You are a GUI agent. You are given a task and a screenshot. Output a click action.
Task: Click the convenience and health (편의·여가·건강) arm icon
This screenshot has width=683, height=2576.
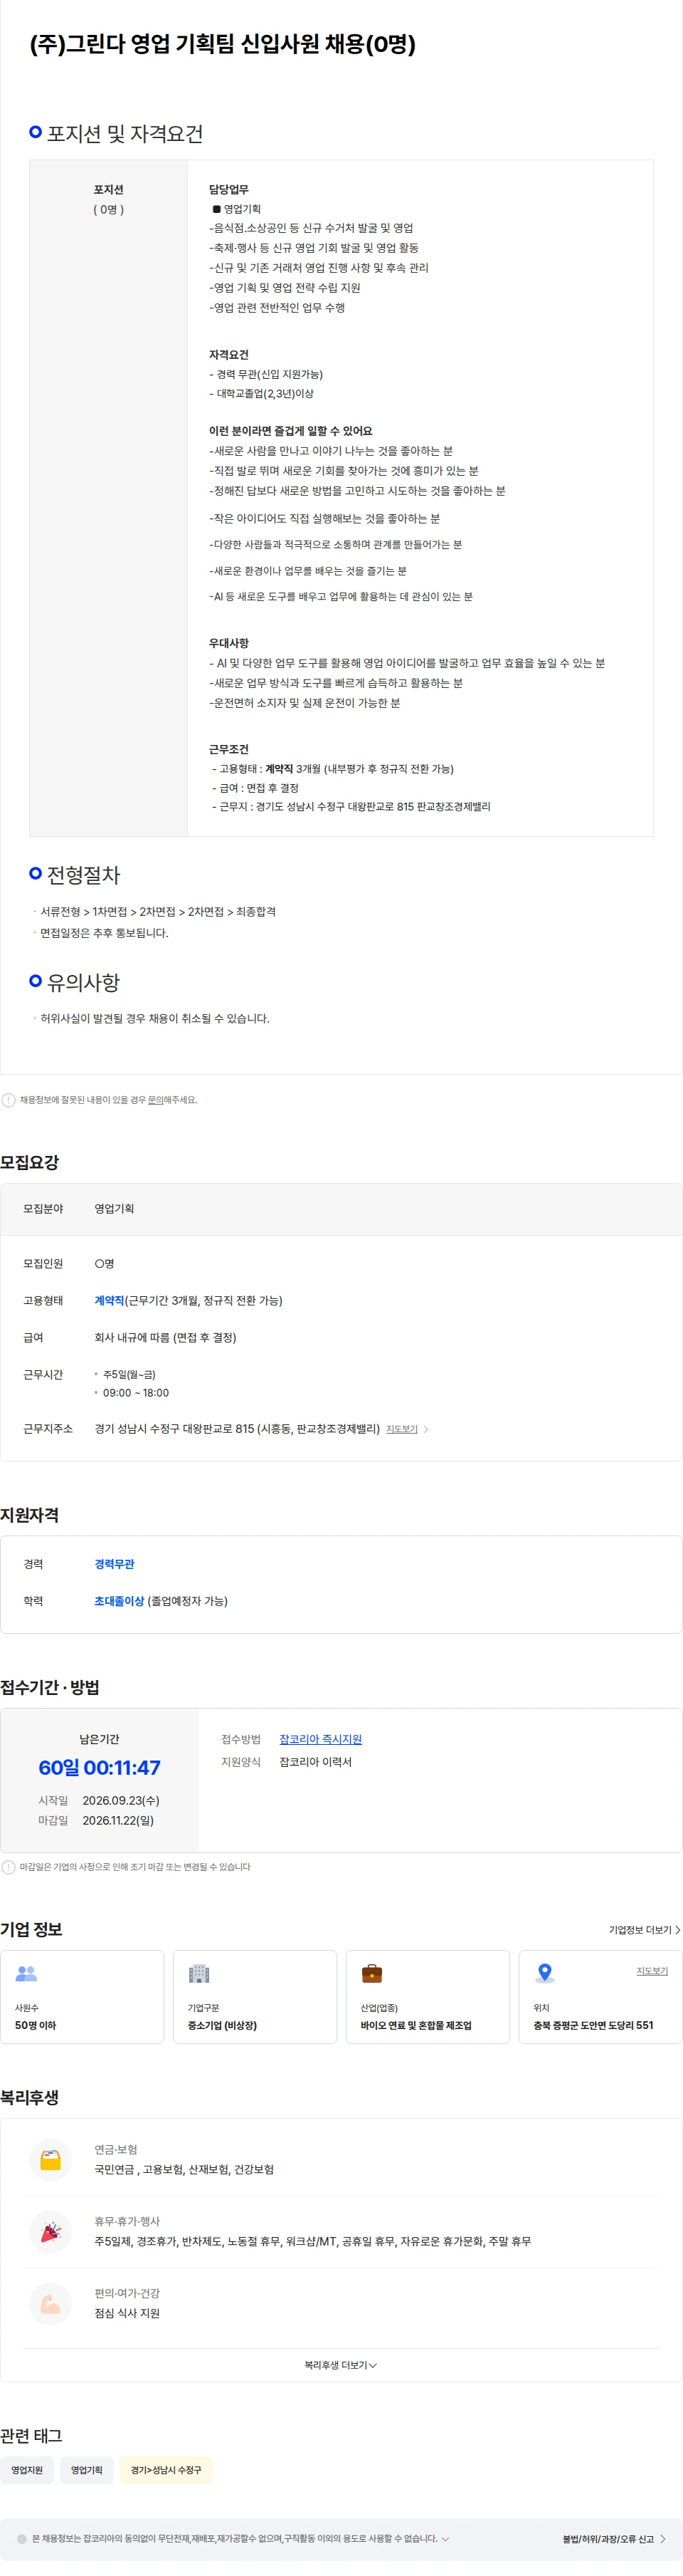51,2303
